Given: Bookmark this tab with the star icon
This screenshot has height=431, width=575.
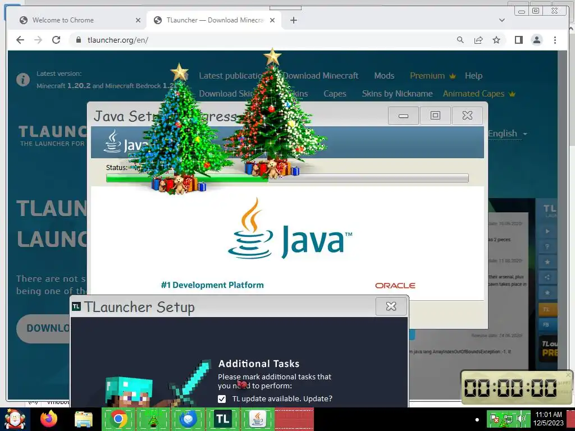Looking at the screenshot, I should pyautogui.click(x=496, y=40).
